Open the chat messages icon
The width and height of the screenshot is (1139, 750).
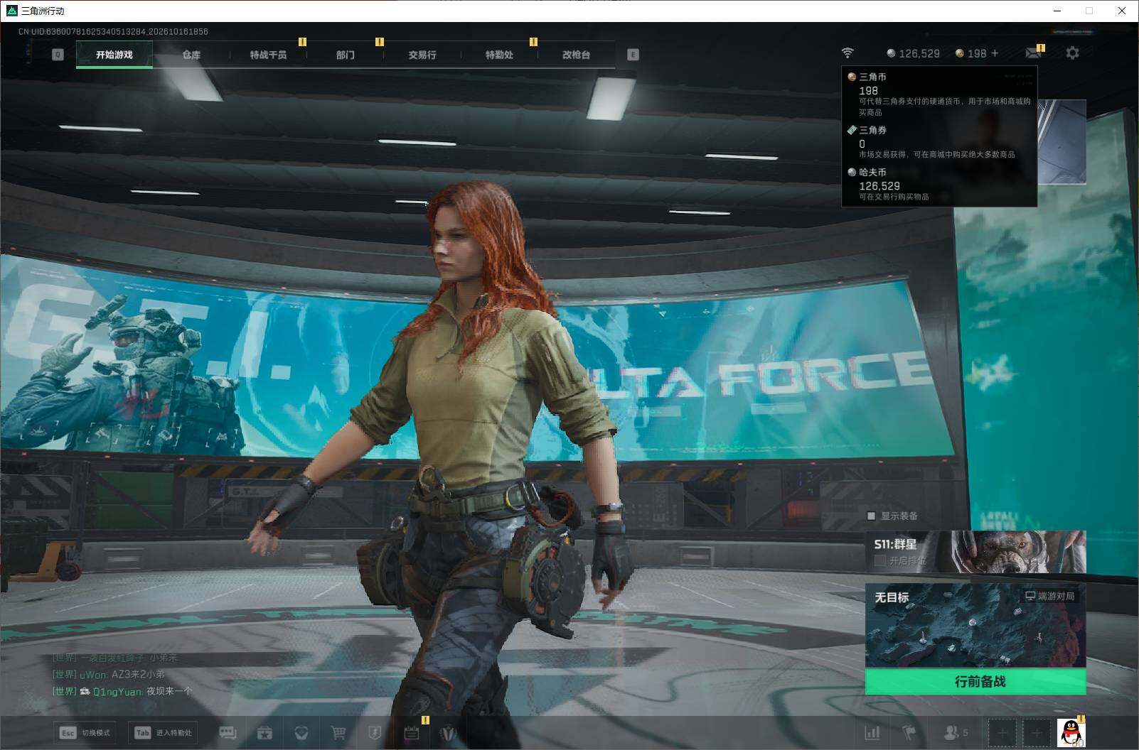point(228,732)
